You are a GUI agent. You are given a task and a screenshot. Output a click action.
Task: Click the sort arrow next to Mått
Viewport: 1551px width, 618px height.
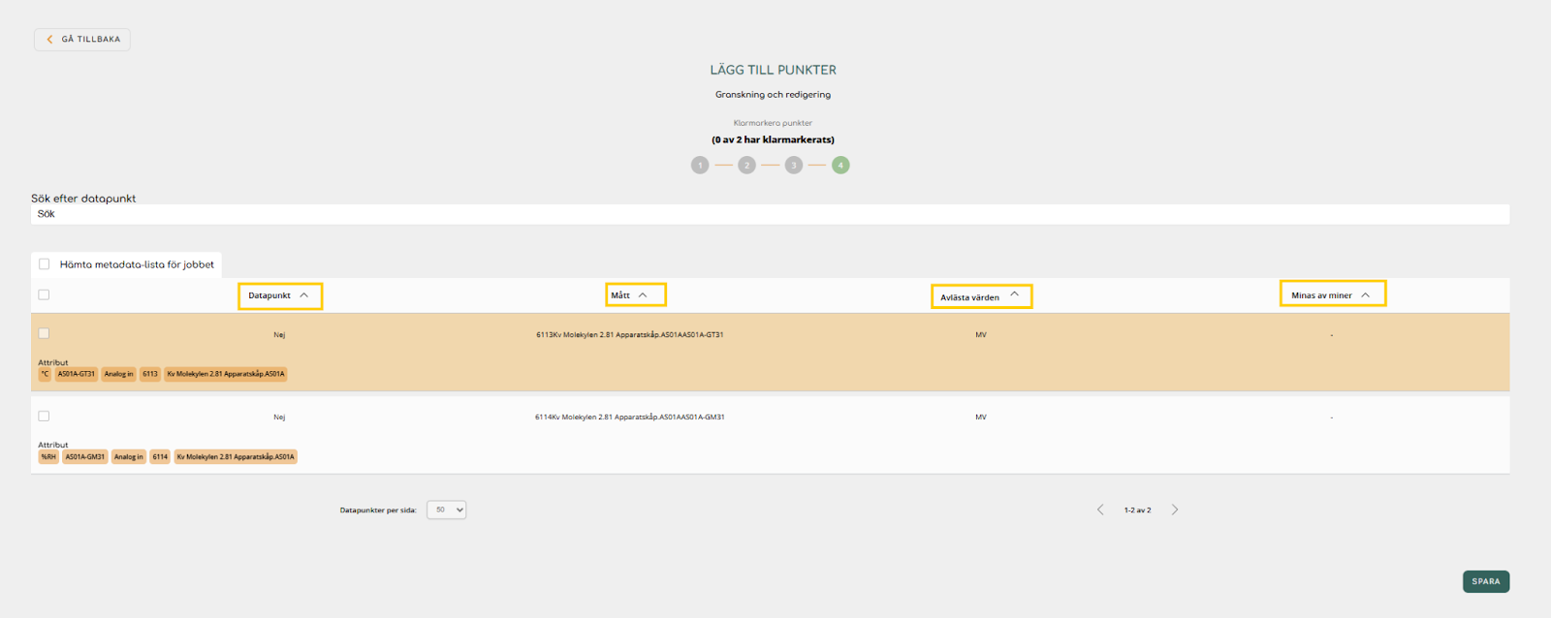[x=643, y=295]
